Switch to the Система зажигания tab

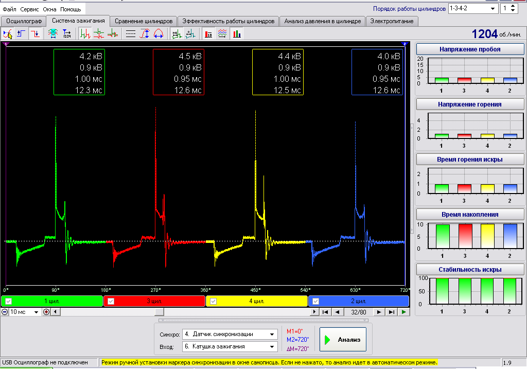coord(78,21)
